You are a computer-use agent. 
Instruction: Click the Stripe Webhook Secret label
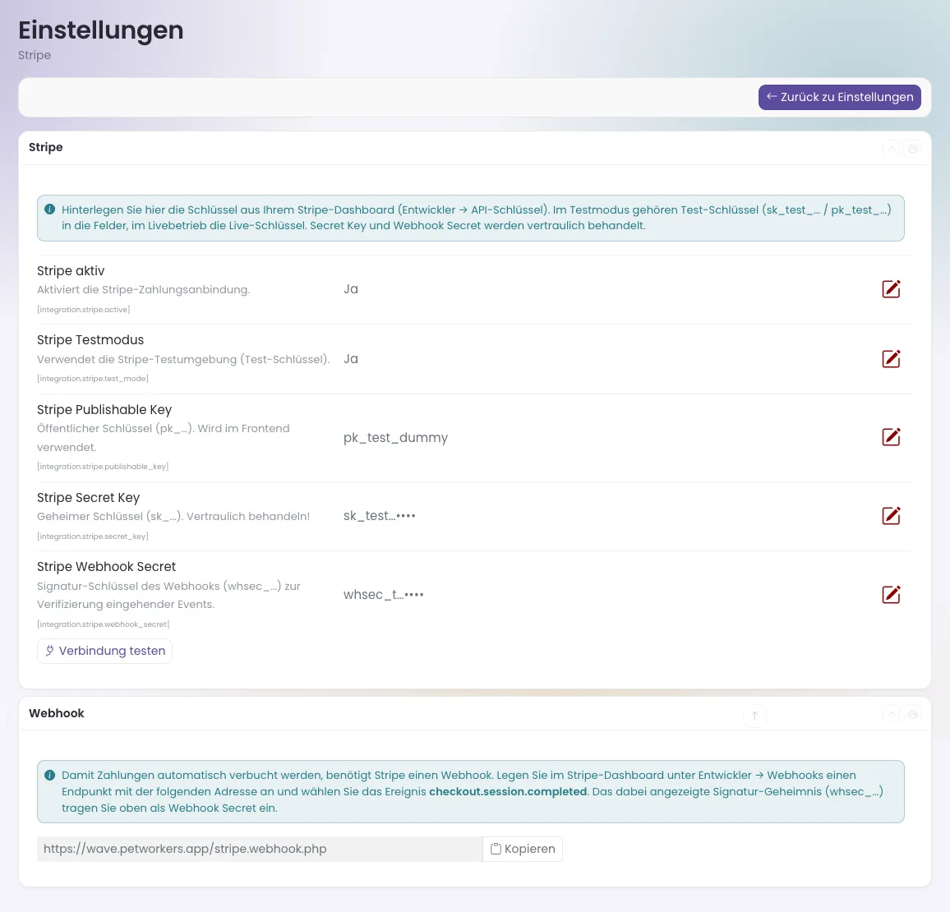(x=107, y=567)
